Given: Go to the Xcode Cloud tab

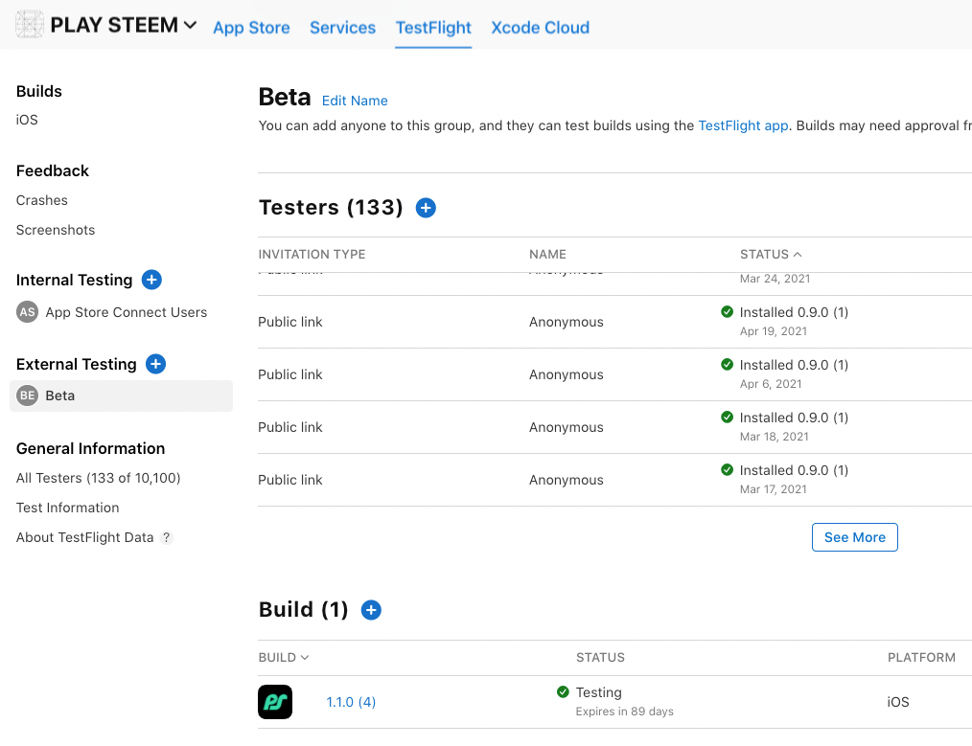Looking at the screenshot, I should point(541,28).
